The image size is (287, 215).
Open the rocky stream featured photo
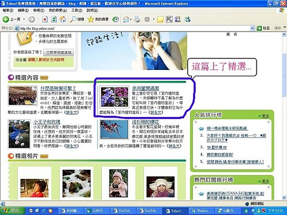[x=76, y=183]
